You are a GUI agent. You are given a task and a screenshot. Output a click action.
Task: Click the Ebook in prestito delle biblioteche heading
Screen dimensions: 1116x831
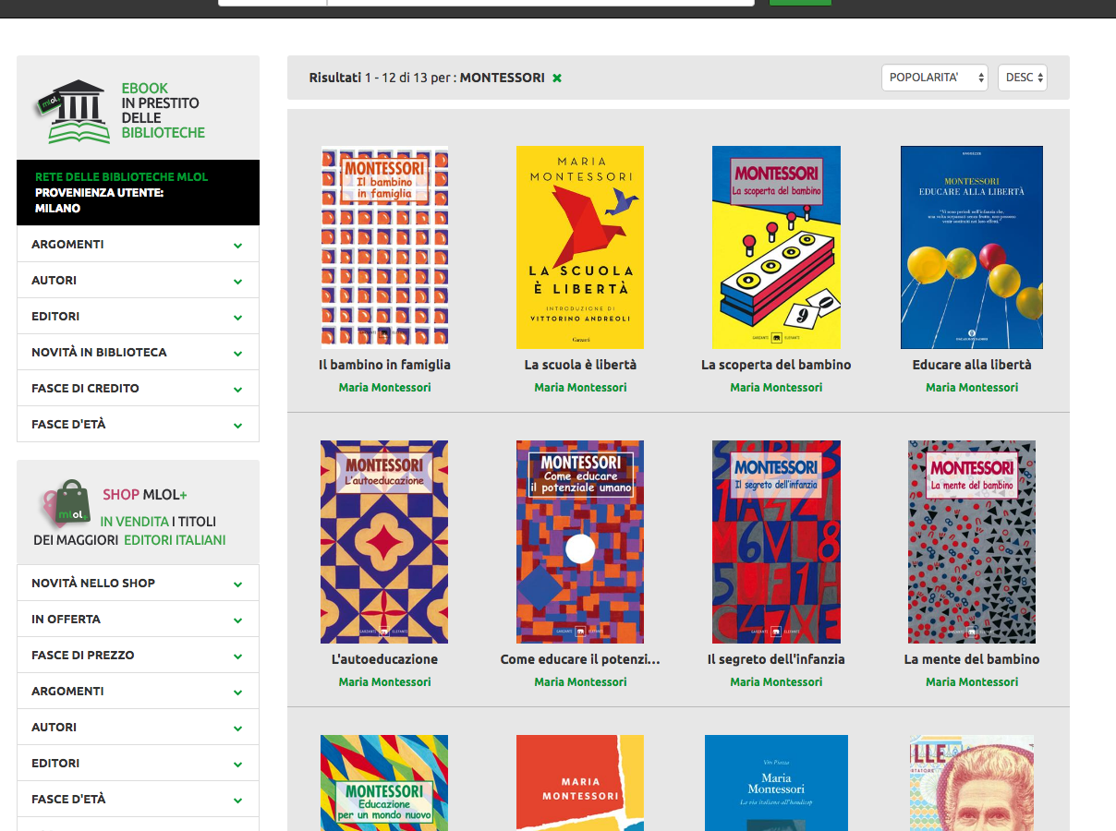tap(163, 111)
